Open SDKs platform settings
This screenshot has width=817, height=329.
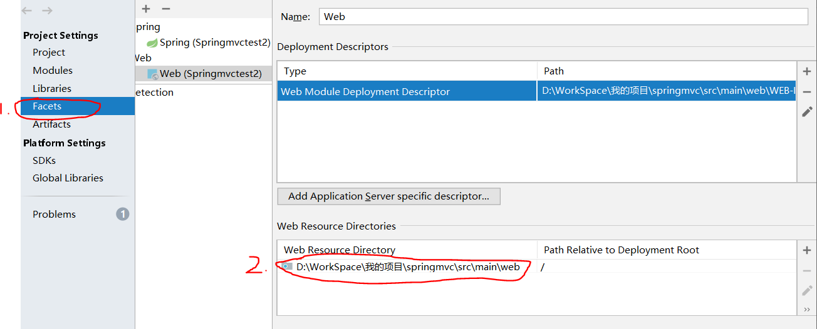(x=44, y=160)
